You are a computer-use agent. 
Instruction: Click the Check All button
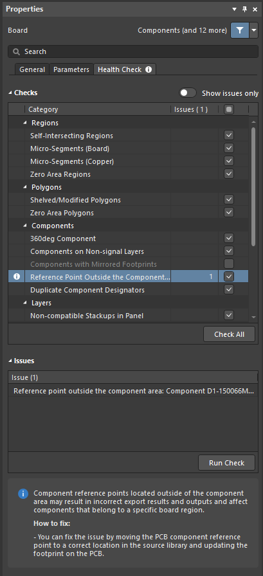coord(229,334)
